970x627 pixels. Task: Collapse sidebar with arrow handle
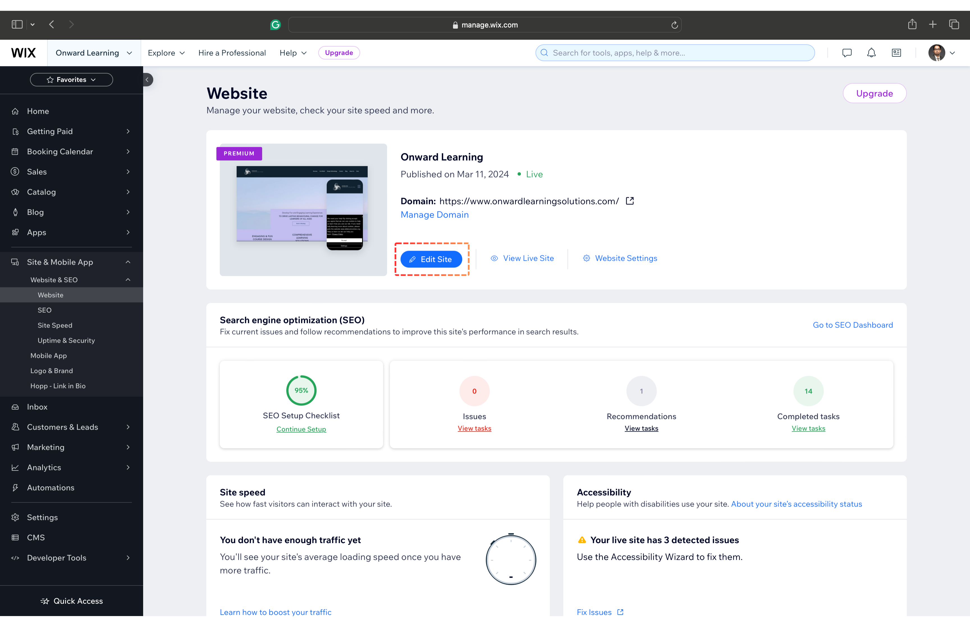click(x=147, y=80)
